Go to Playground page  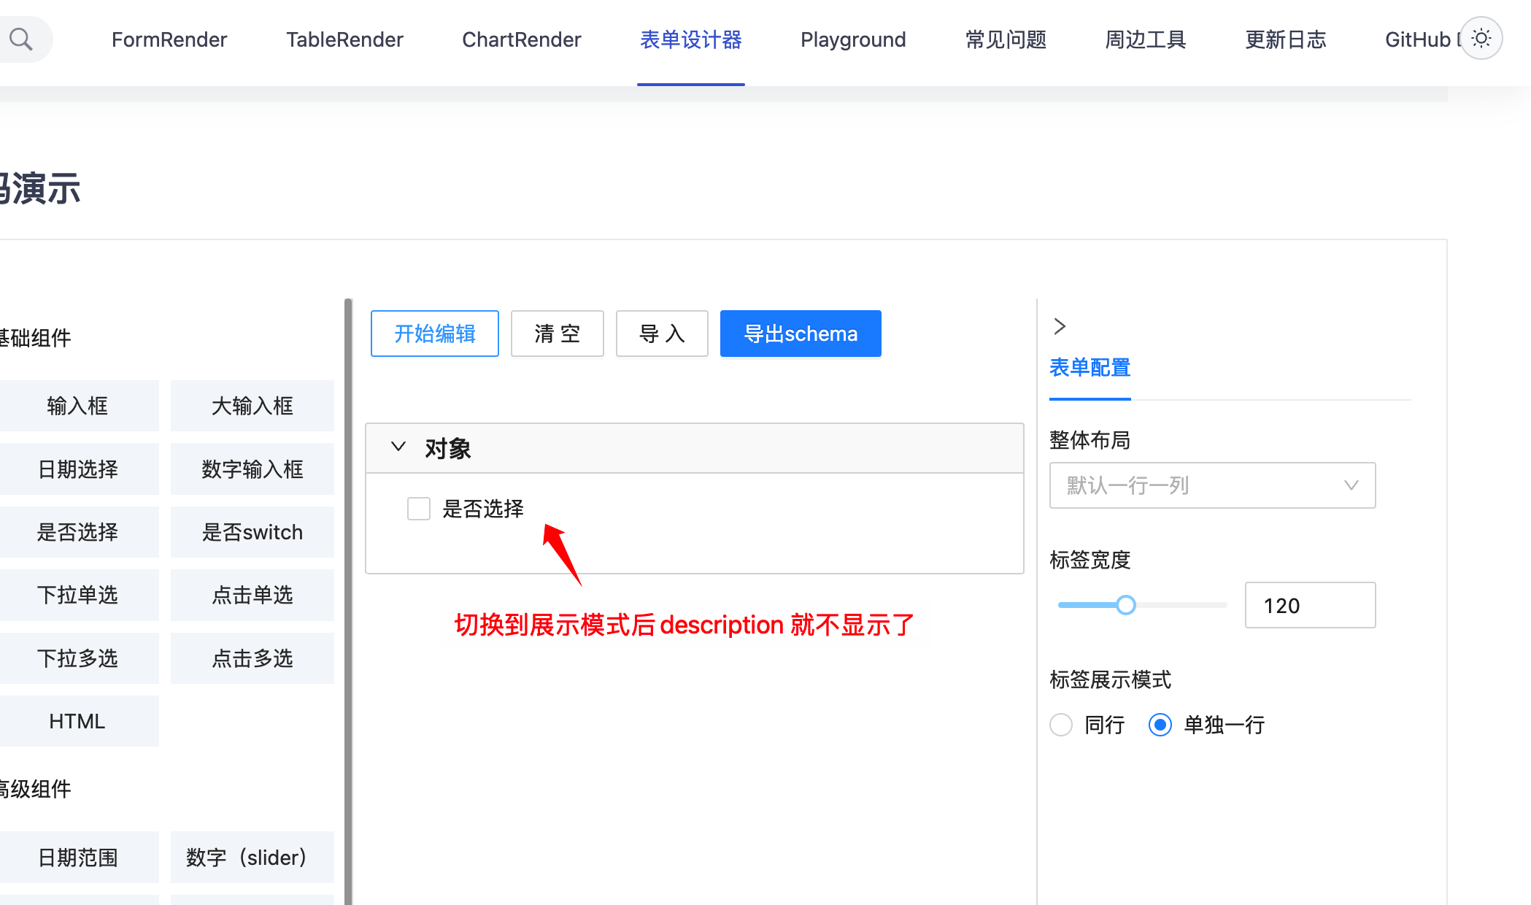pos(853,39)
